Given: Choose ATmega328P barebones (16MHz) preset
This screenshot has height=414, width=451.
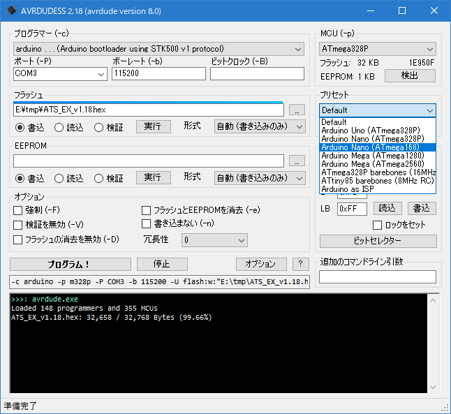Looking at the screenshot, I should point(378,172).
